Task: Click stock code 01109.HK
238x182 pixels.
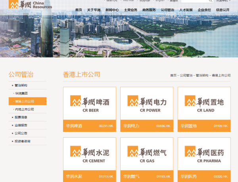Action: 221,126
